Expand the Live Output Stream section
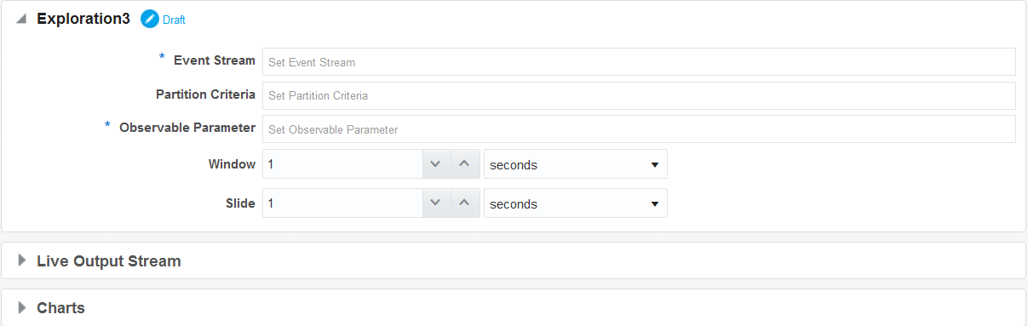The image size is (1028, 326). tap(22, 260)
